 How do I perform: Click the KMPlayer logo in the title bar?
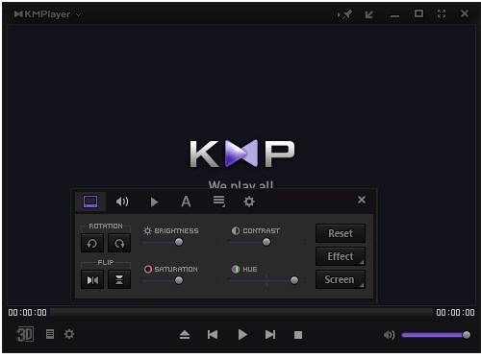coord(42,14)
